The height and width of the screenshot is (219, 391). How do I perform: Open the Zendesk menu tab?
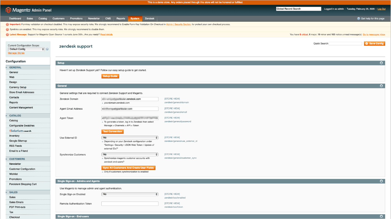point(150,18)
